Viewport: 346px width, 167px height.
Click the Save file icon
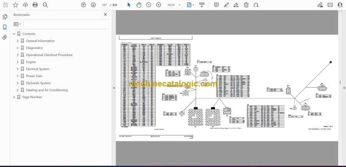5,5
